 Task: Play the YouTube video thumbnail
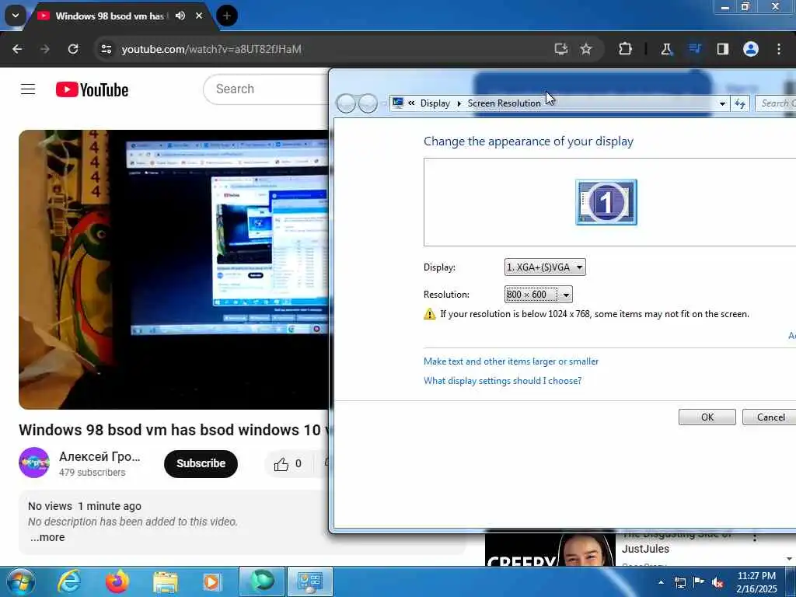[x=173, y=270]
